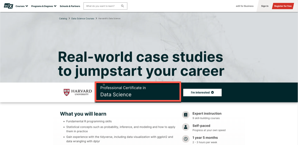
Task: Click the edX logo
Action: (x=9, y=6)
